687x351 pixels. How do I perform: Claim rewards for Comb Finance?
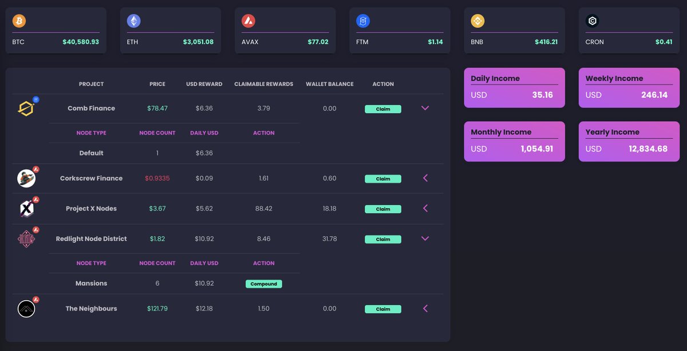coord(383,109)
